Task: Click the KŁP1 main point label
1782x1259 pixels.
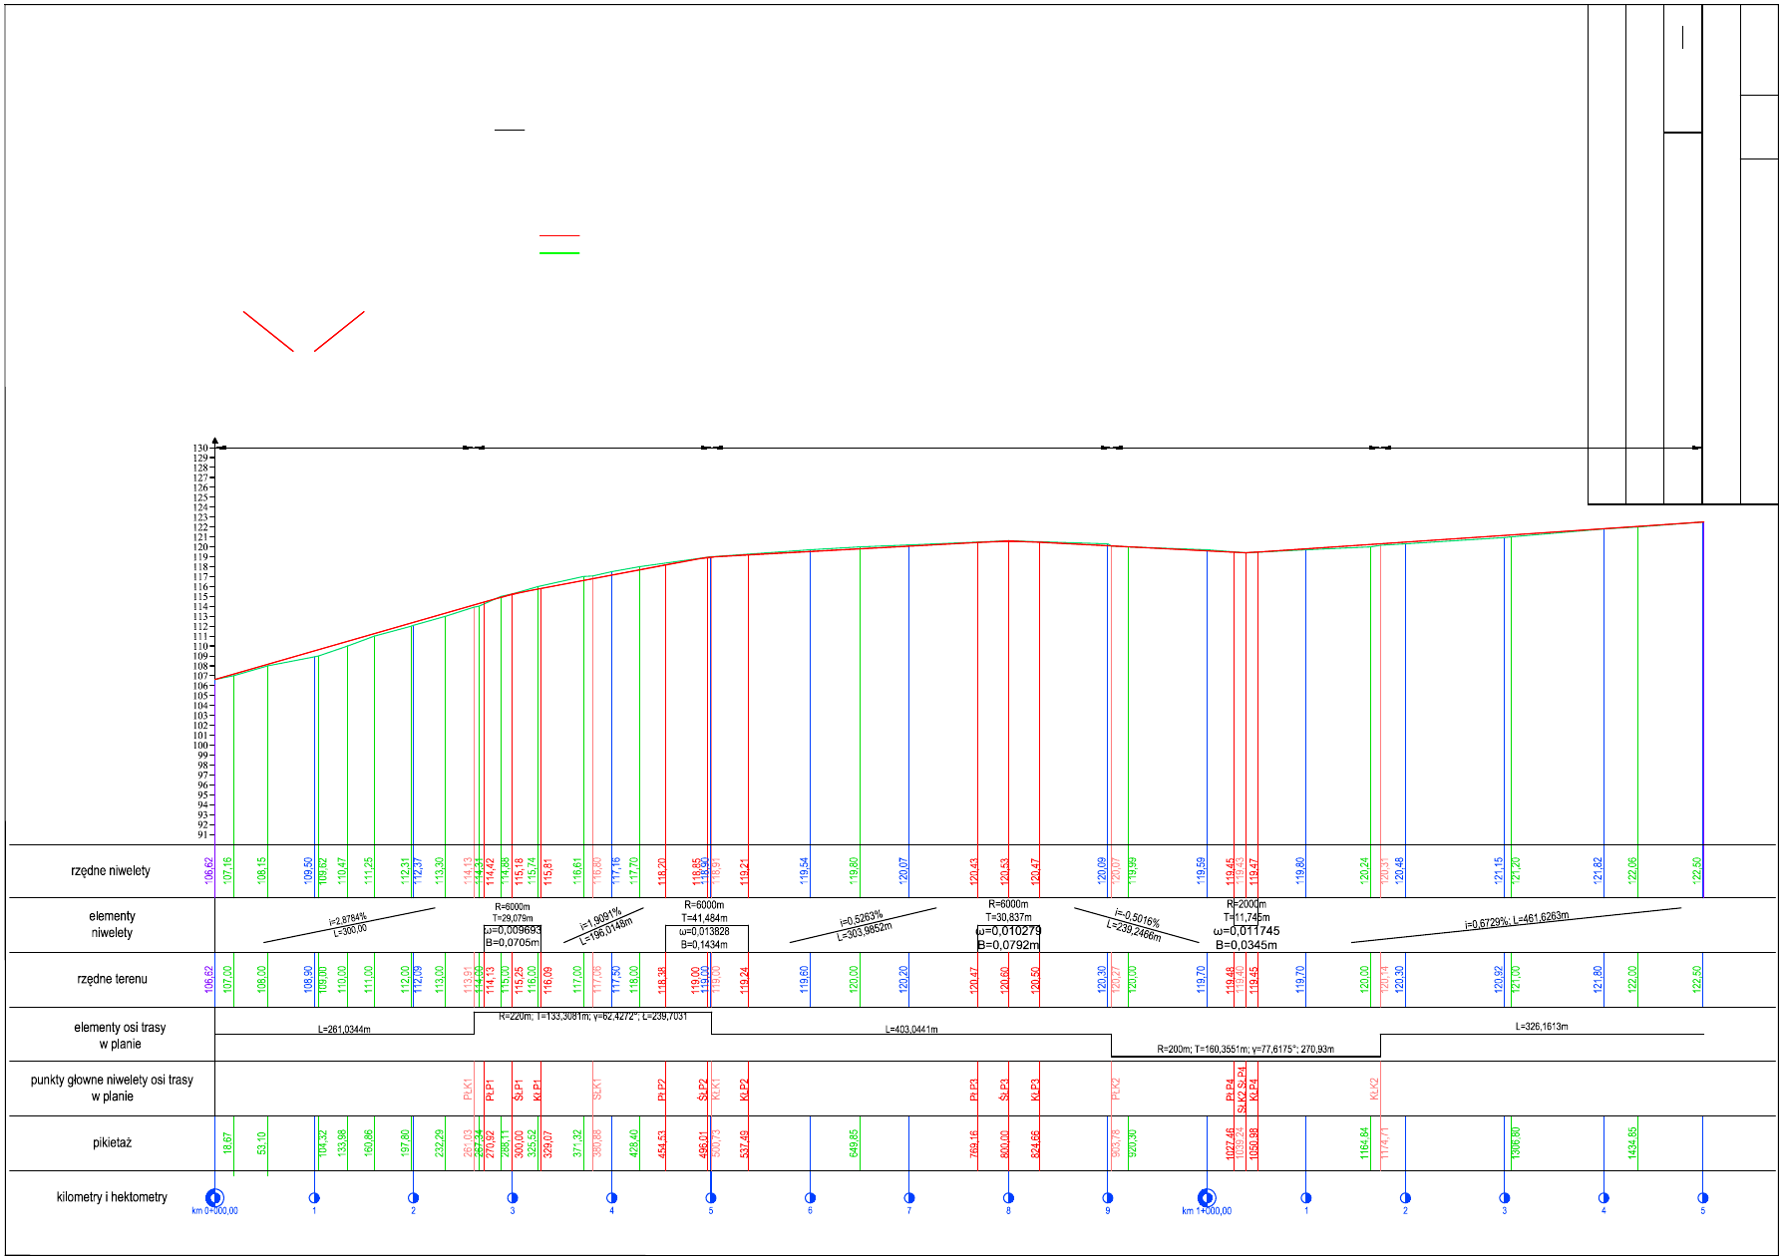Action: tap(536, 1090)
